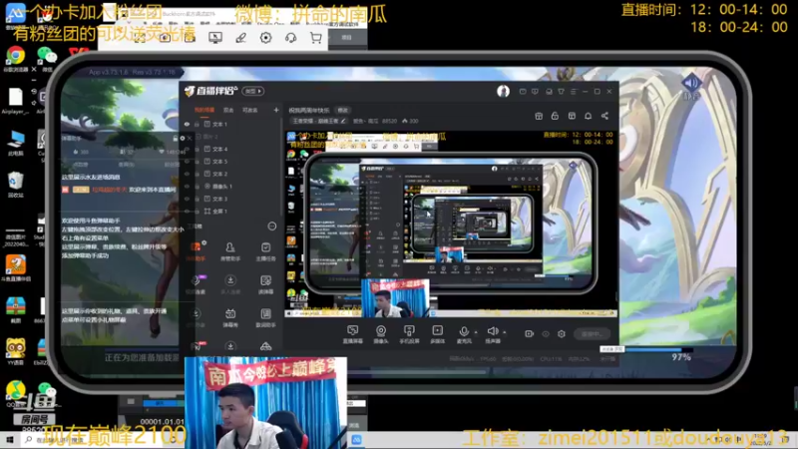The width and height of the screenshot is (798, 449).
Task: Click the 97% loading progress bar
Action: [658, 350]
